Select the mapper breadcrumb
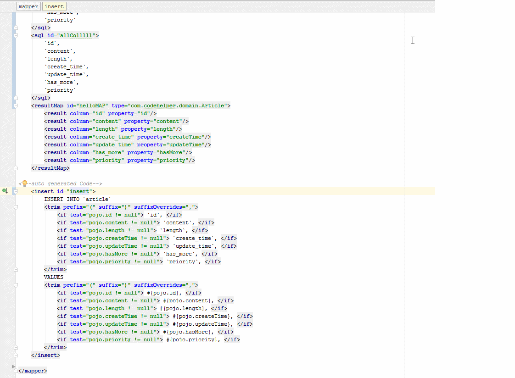 28,6
